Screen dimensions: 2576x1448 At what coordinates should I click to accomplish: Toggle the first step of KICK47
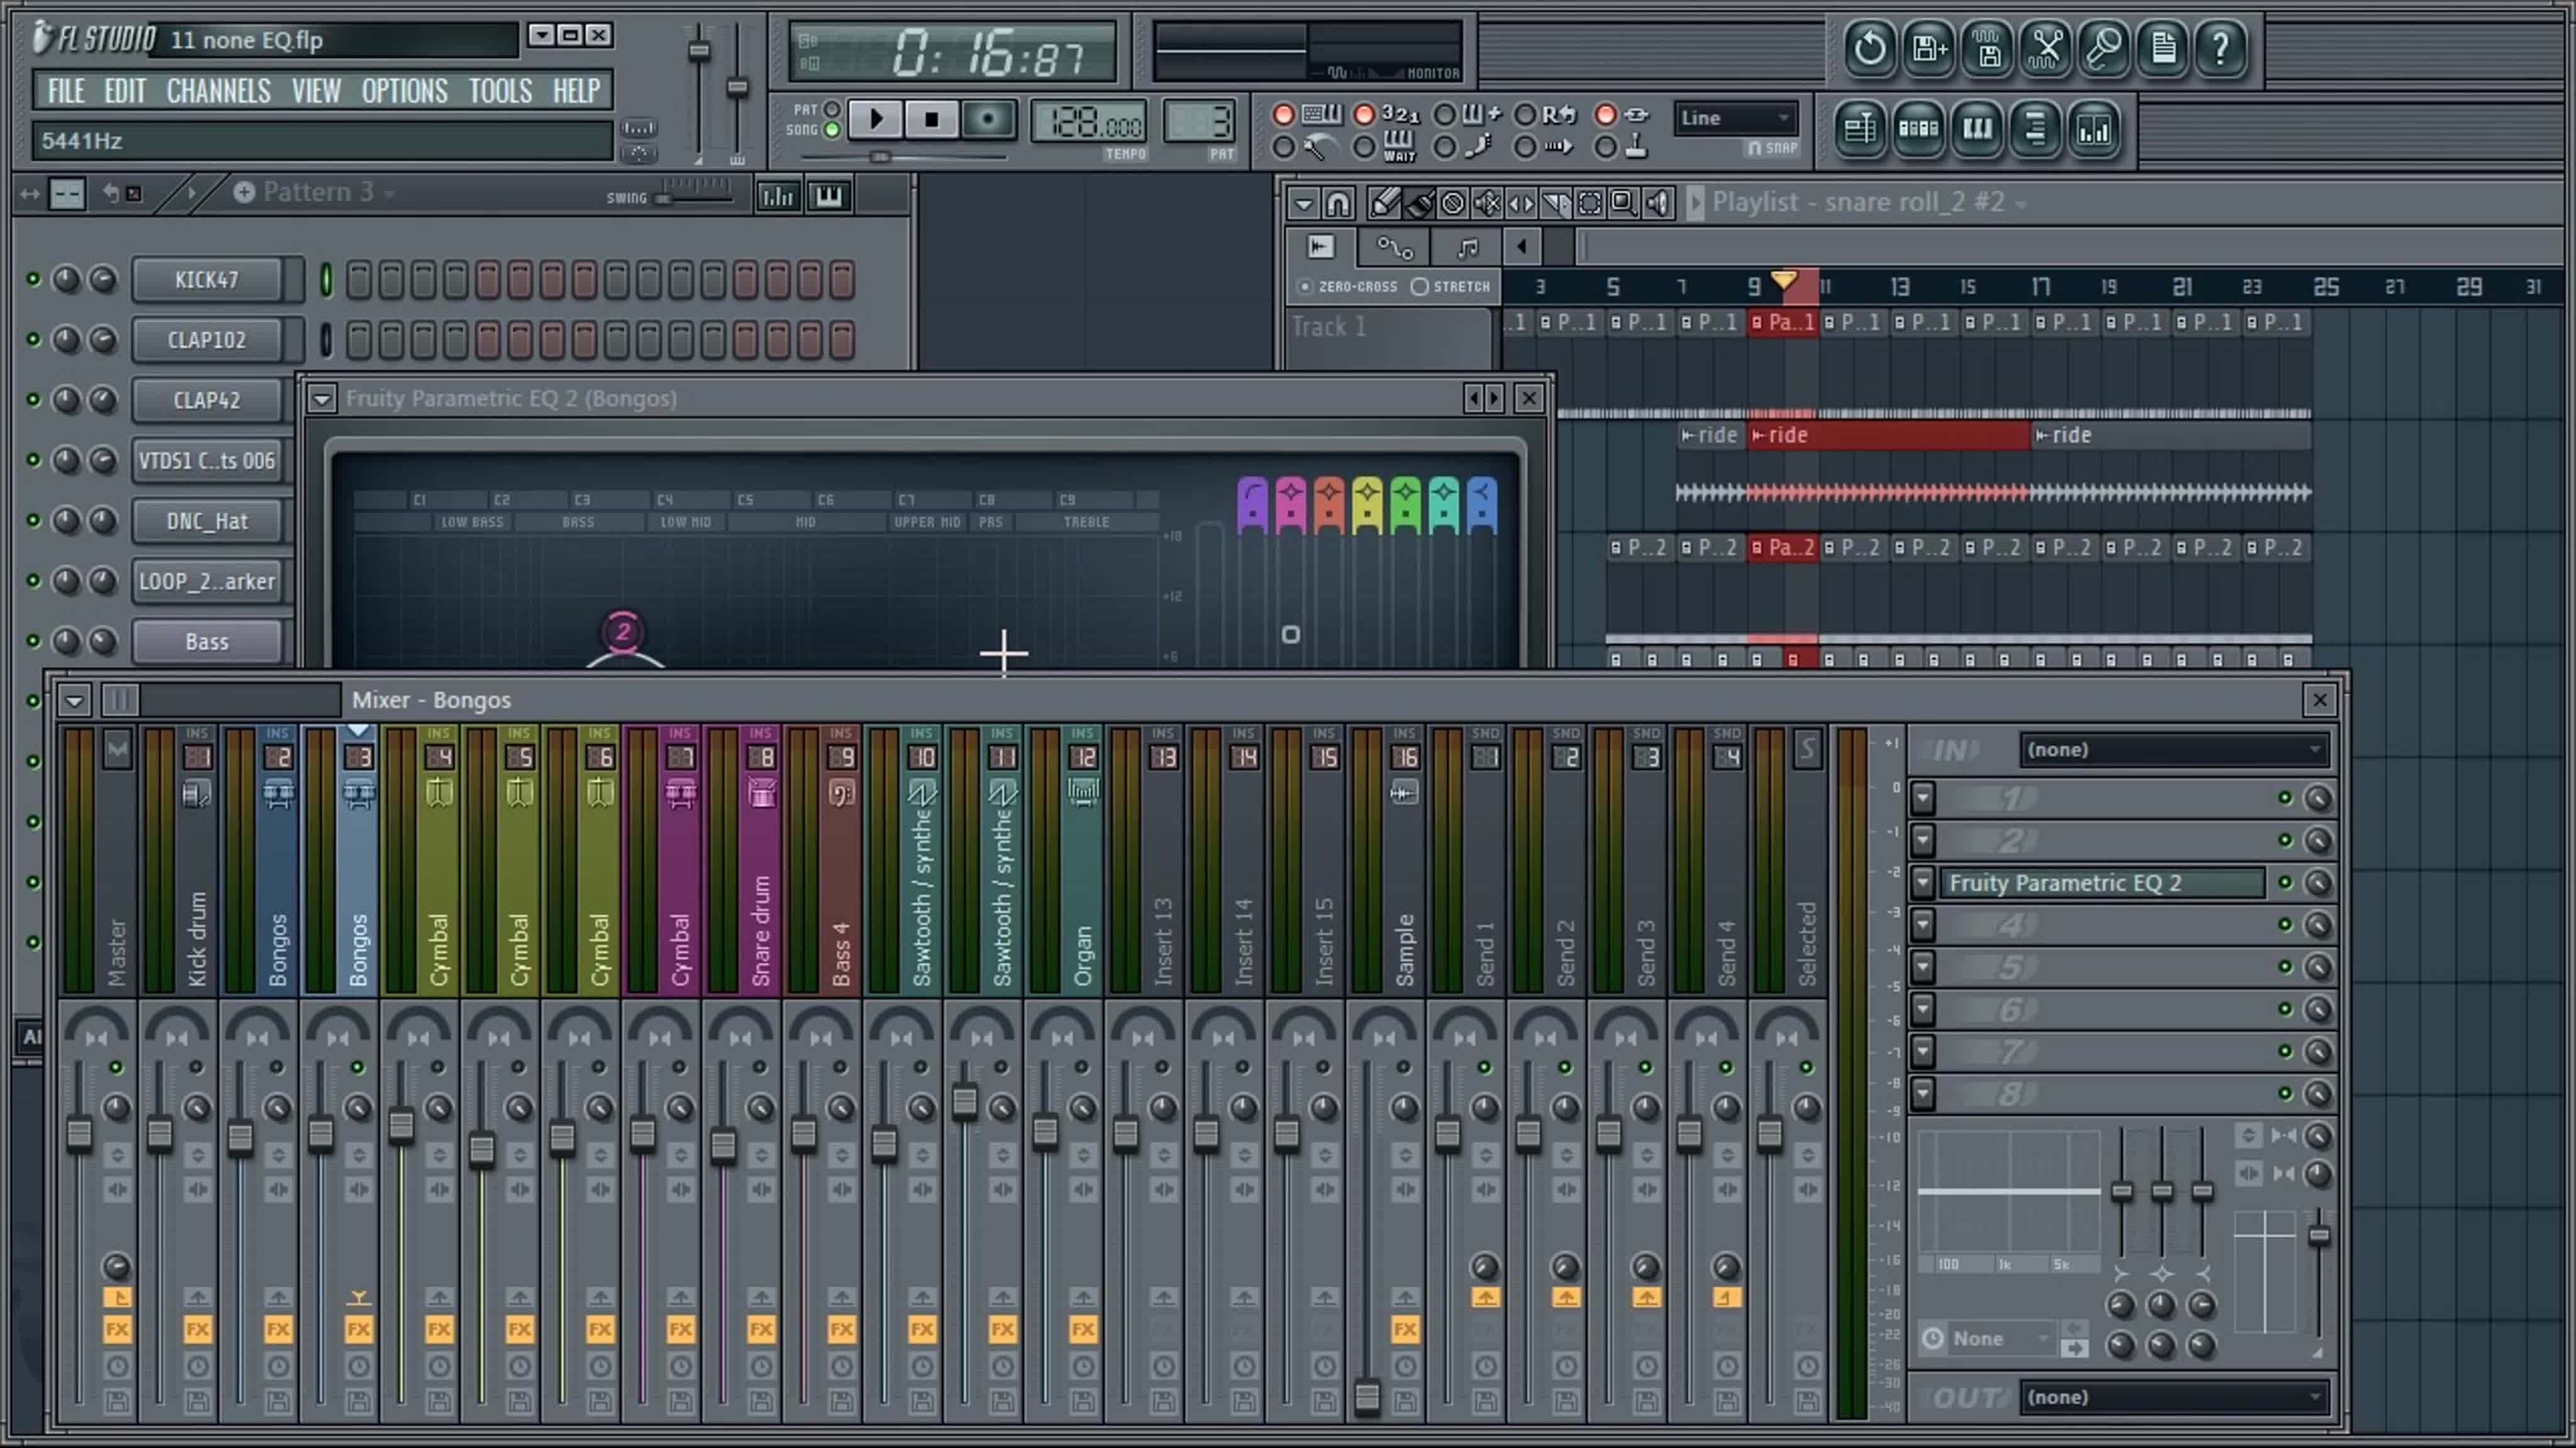click(x=358, y=280)
